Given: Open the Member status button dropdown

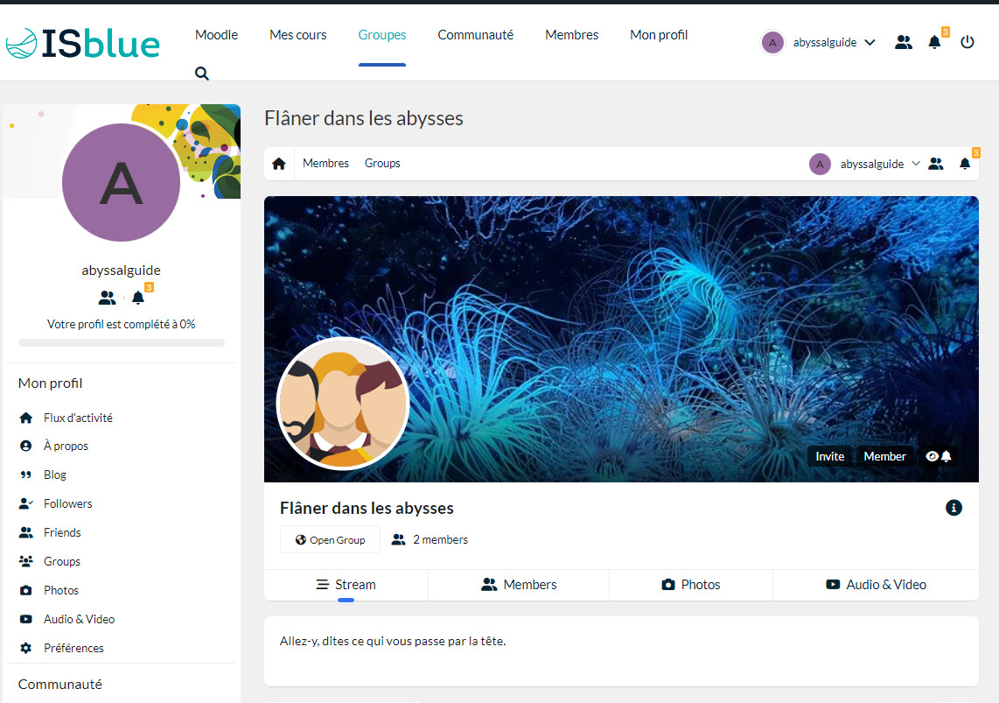Looking at the screenshot, I should [x=884, y=456].
